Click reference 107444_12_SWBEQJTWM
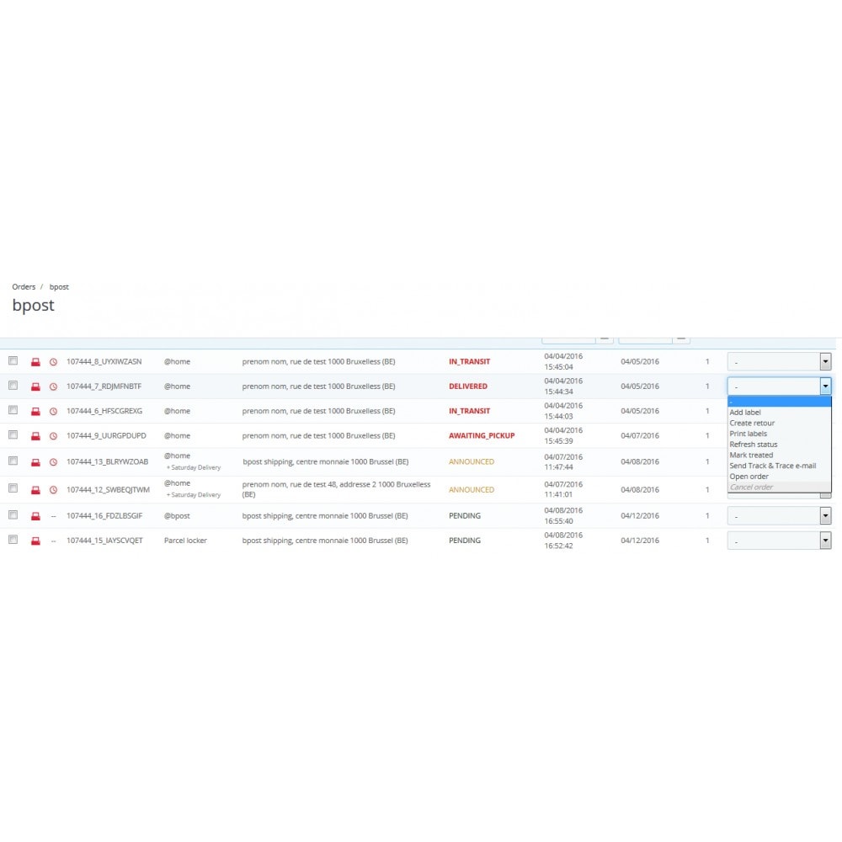Image resolution: width=842 pixels, height=842 pixels. point(108,490)
